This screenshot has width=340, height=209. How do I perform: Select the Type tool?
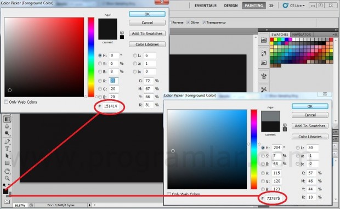click(x=7, y=149)
